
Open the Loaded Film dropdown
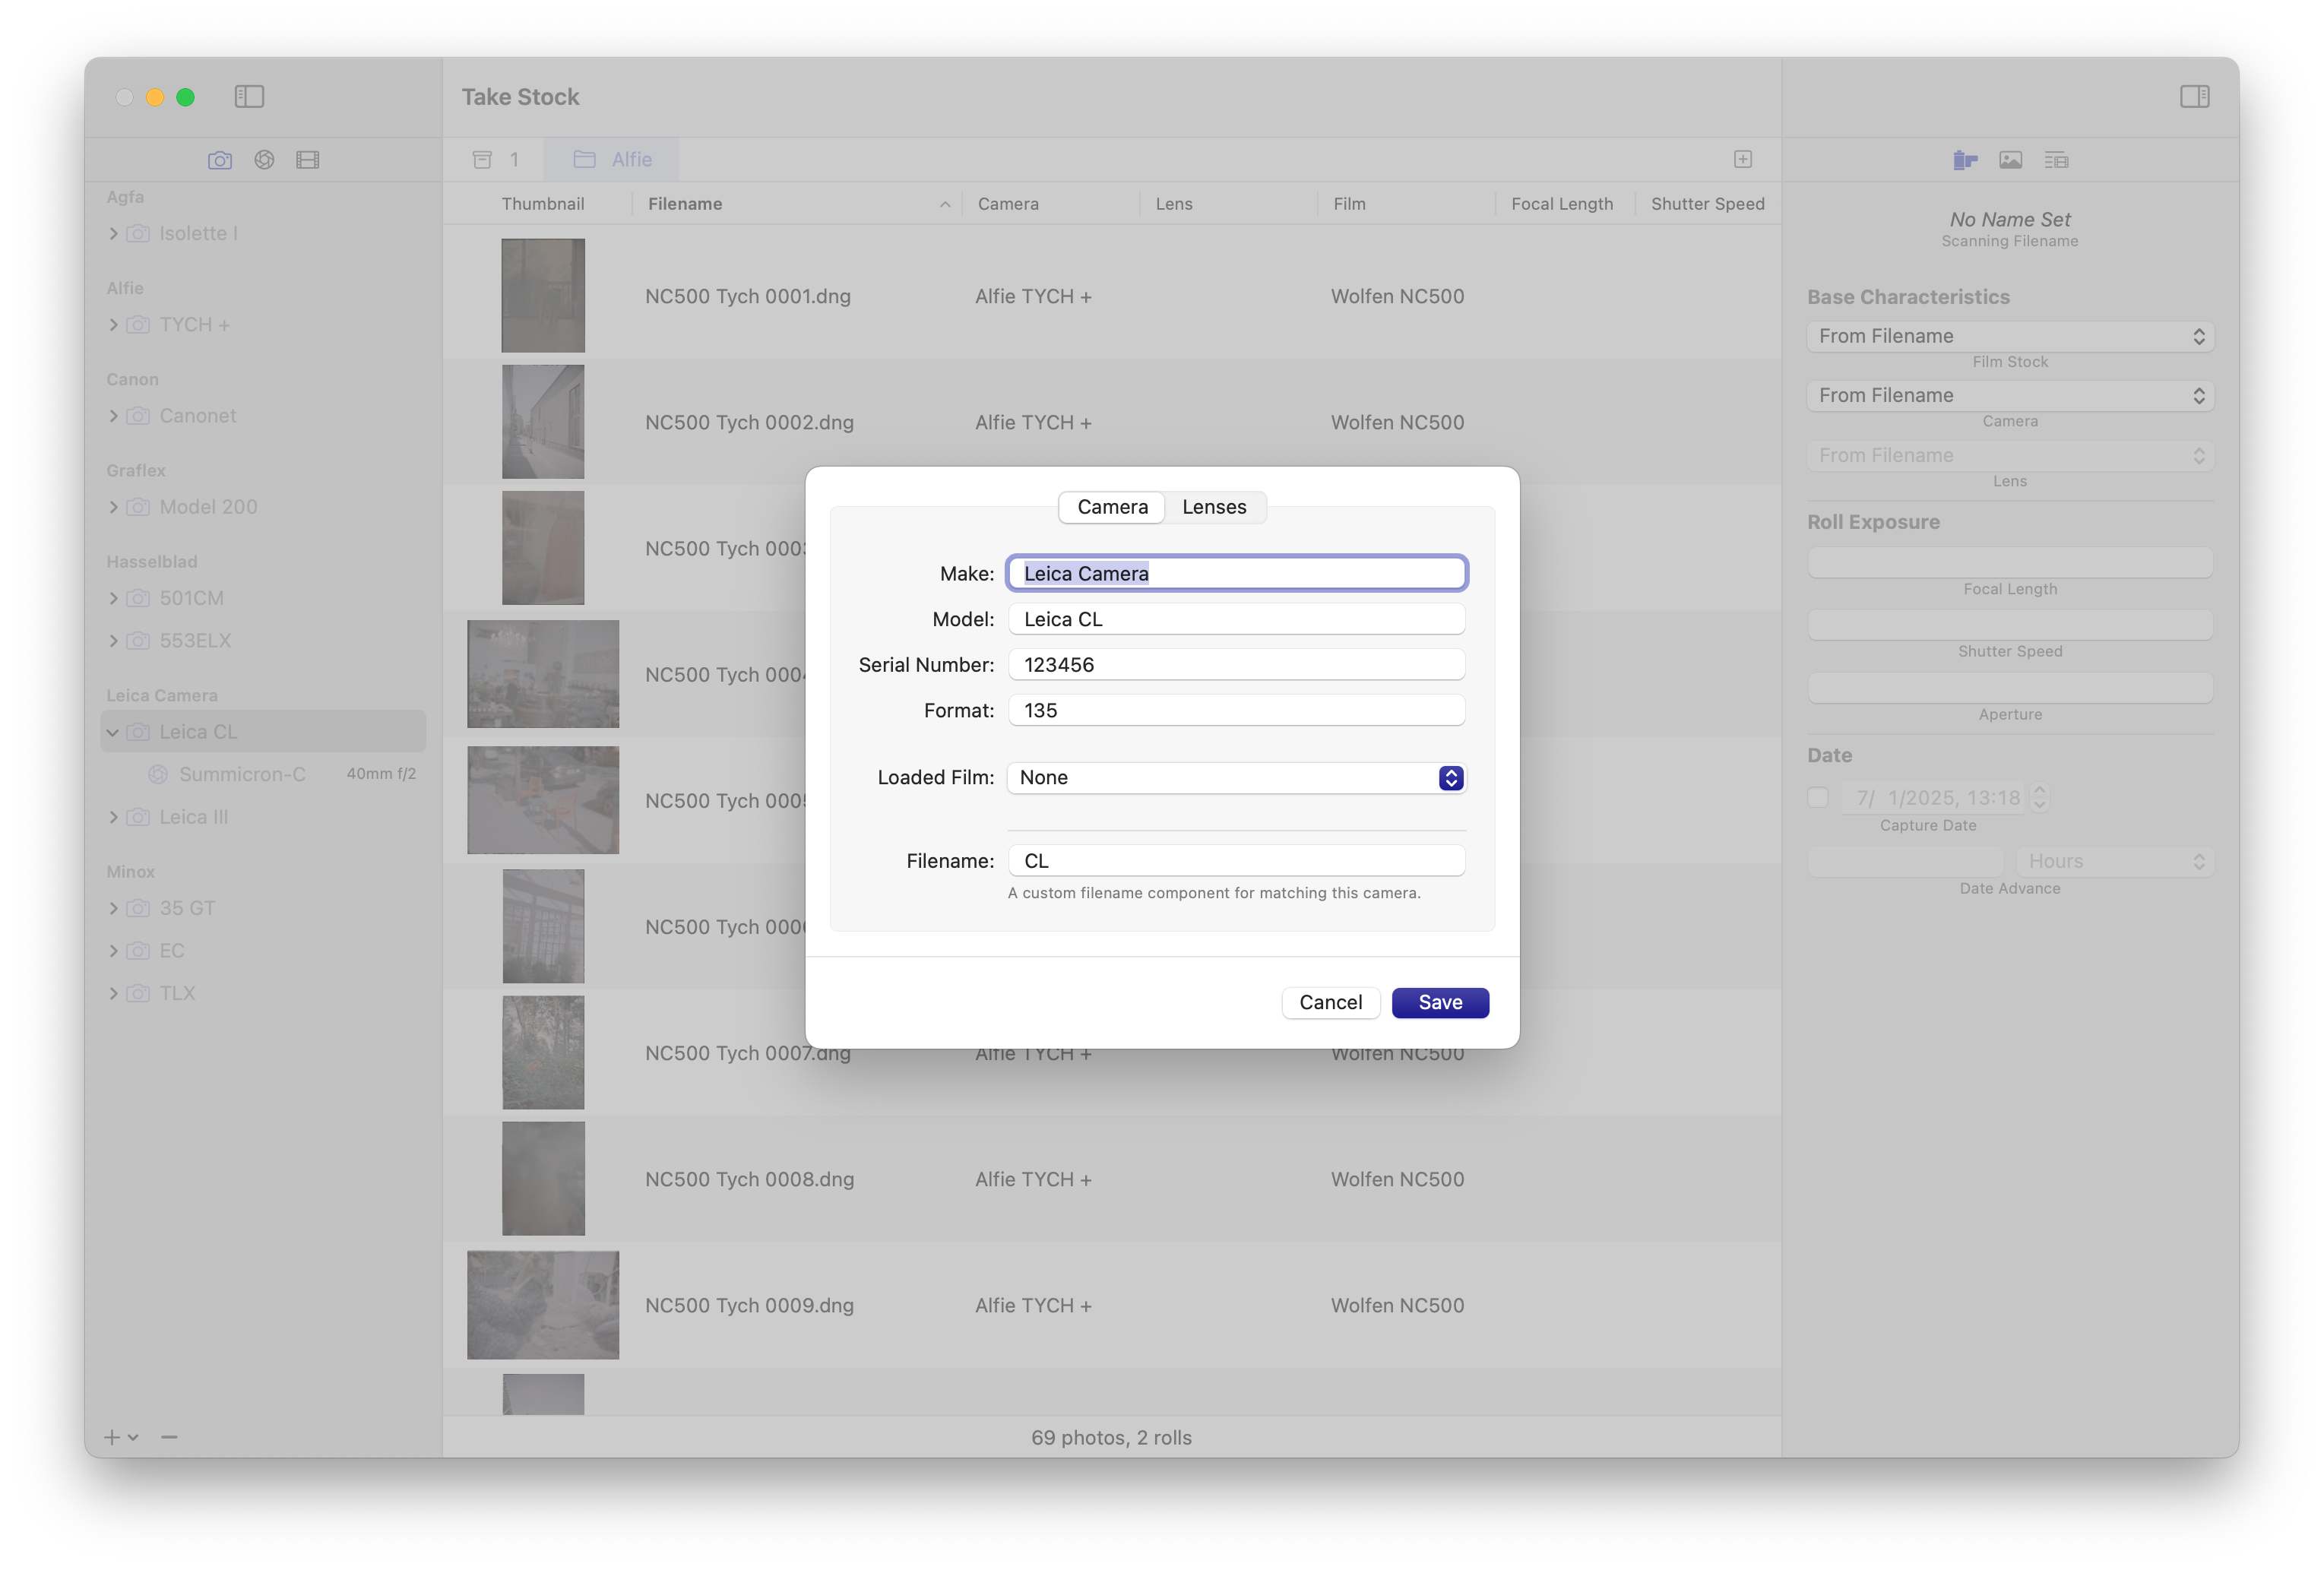[1237, 778]
